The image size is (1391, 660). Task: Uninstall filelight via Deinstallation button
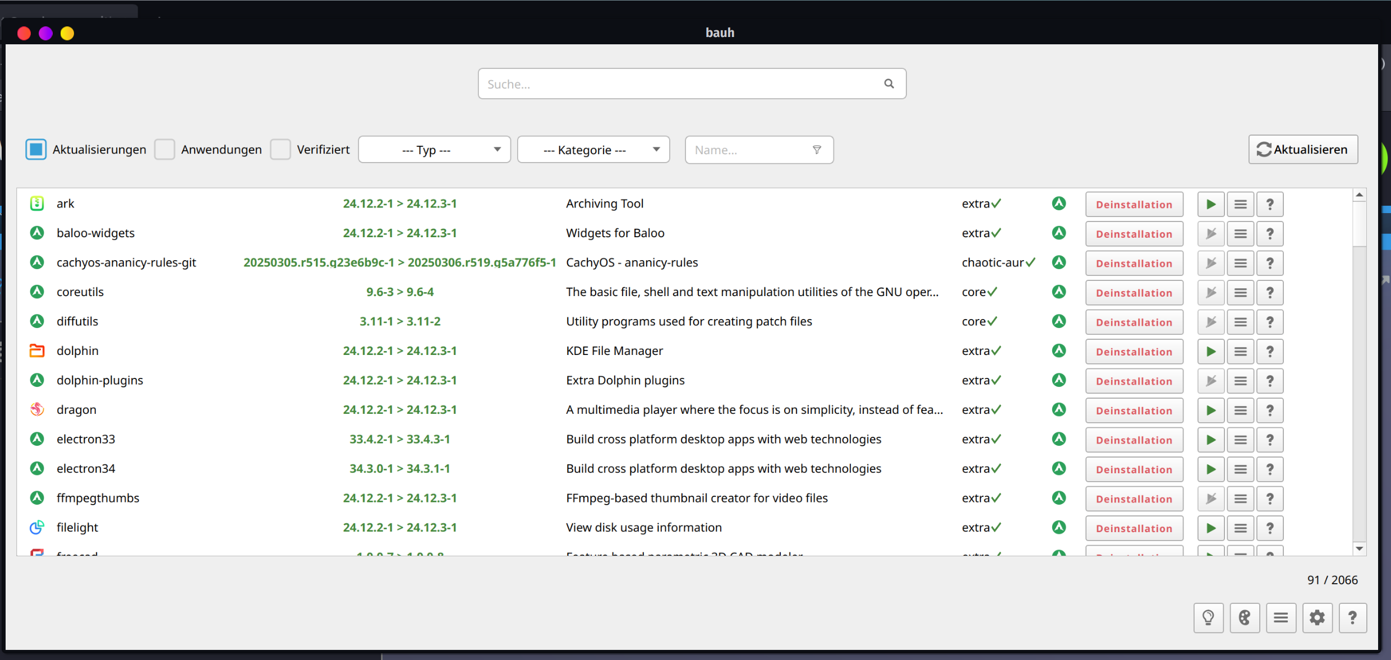point(1134,528)
